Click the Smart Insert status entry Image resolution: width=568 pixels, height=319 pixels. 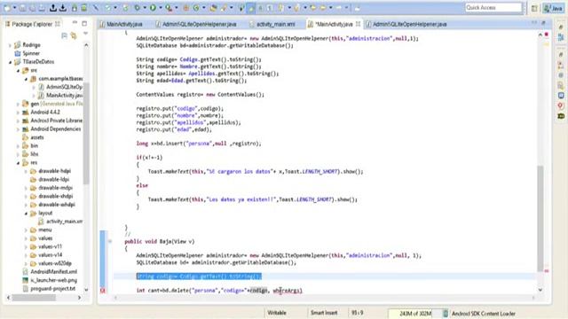pyautogui.click(x=323, y=313)
